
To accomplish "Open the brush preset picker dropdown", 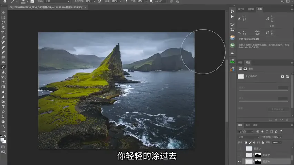I will (27, 1).
